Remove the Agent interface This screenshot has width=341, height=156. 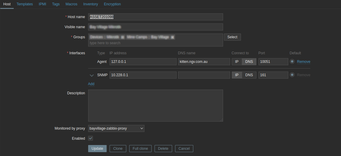click(x=303, y=62)
